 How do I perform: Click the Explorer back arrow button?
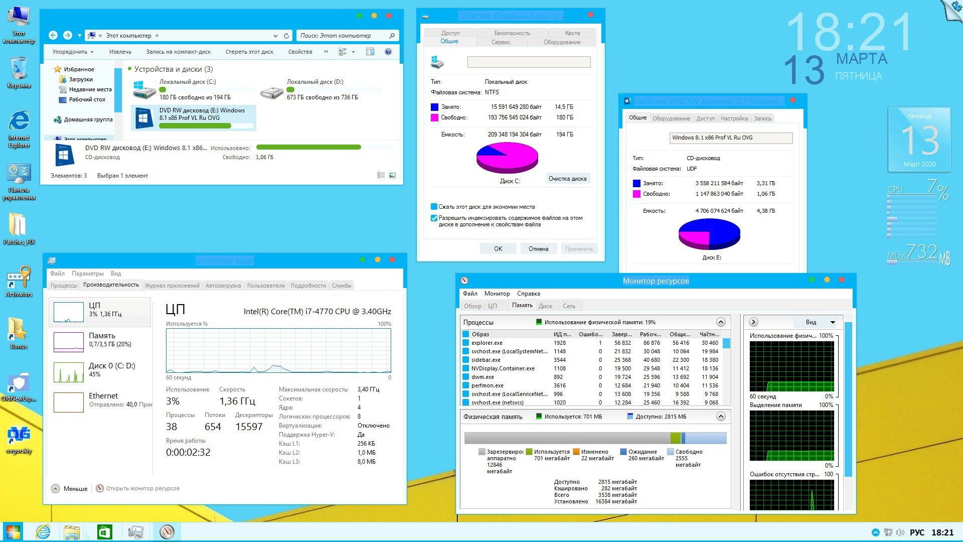53,35
